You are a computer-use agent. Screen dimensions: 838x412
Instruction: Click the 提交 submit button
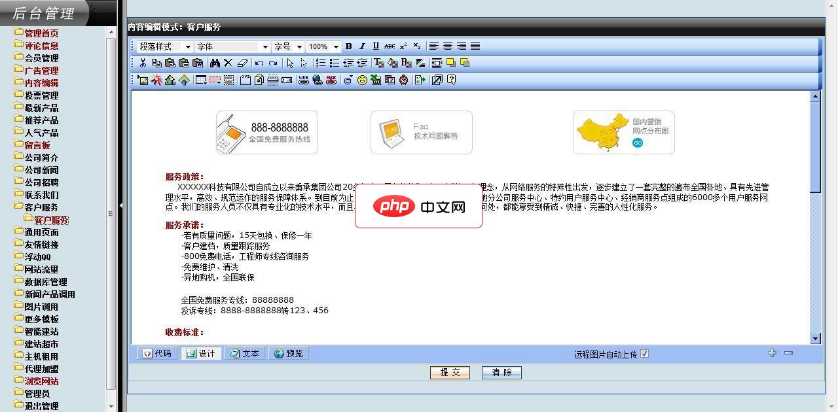click(x=450, y=372)
